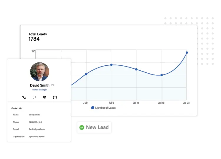Viewport: 221px width, 159px height.
Task: Select the Jul 16 data point
Action: pyautogui.click(x=161, y=75)
